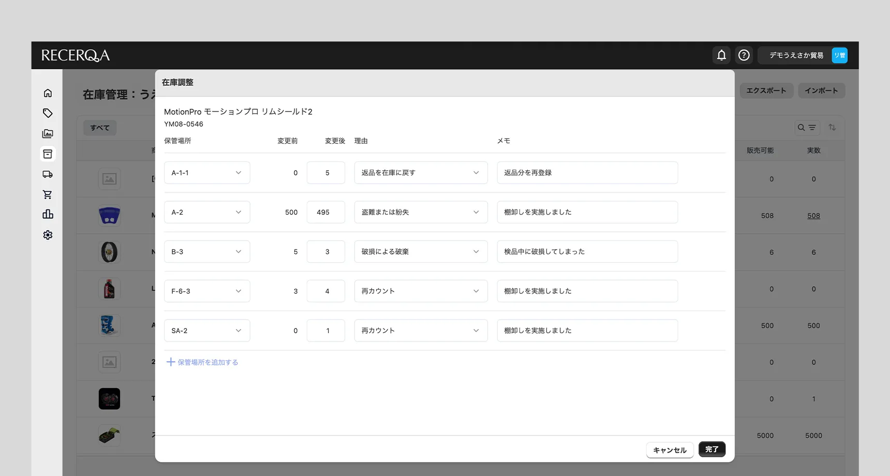The height and width of the screenshot is (476, 890).
Task: Open the SA-2 storage location dropdown
Action: coord(206,331)
